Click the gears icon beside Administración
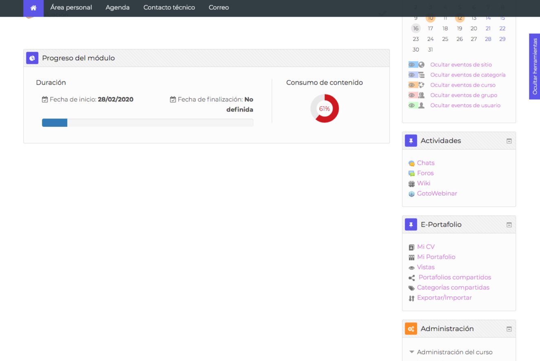This screenshot has width=540, height=361. [411, 329]
